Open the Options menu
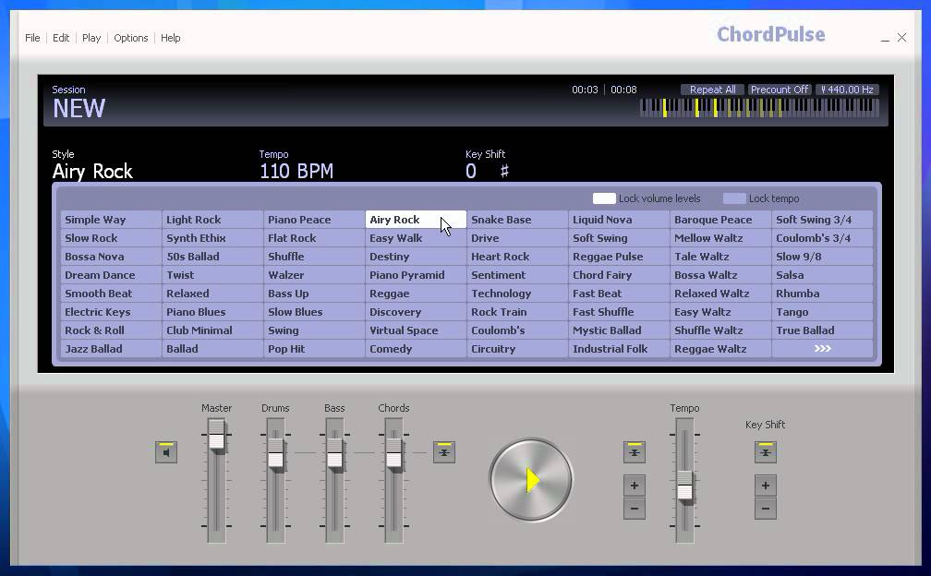The height and width of the screenshot is (576, 931). click(x=130, y=38)
